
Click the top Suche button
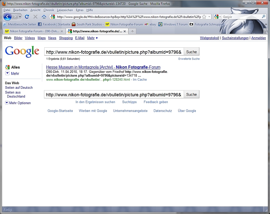tap(191, 52)
